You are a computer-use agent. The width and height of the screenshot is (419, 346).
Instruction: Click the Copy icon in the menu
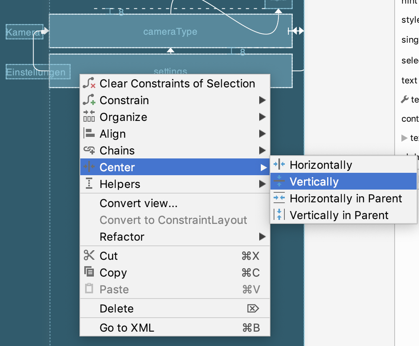pos(89,272)
